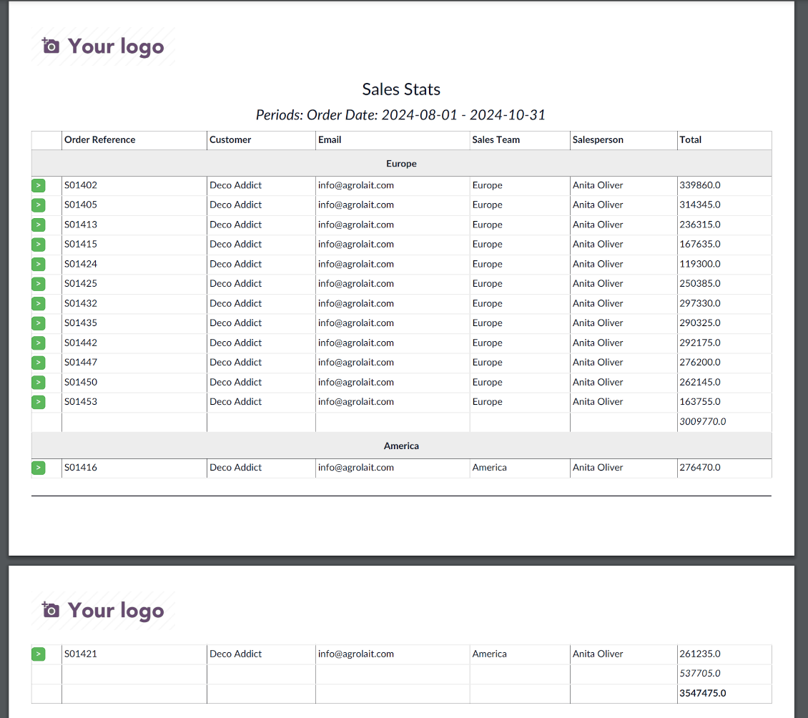808x718 pixels.
Task: Open order S01405 via its green arrow
Action: (x=39, y=205)
